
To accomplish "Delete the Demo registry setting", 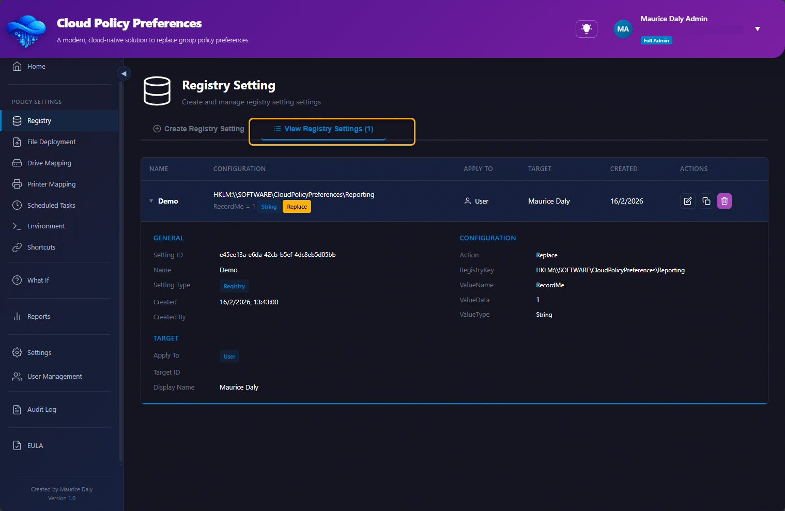I will pos(724,201).
